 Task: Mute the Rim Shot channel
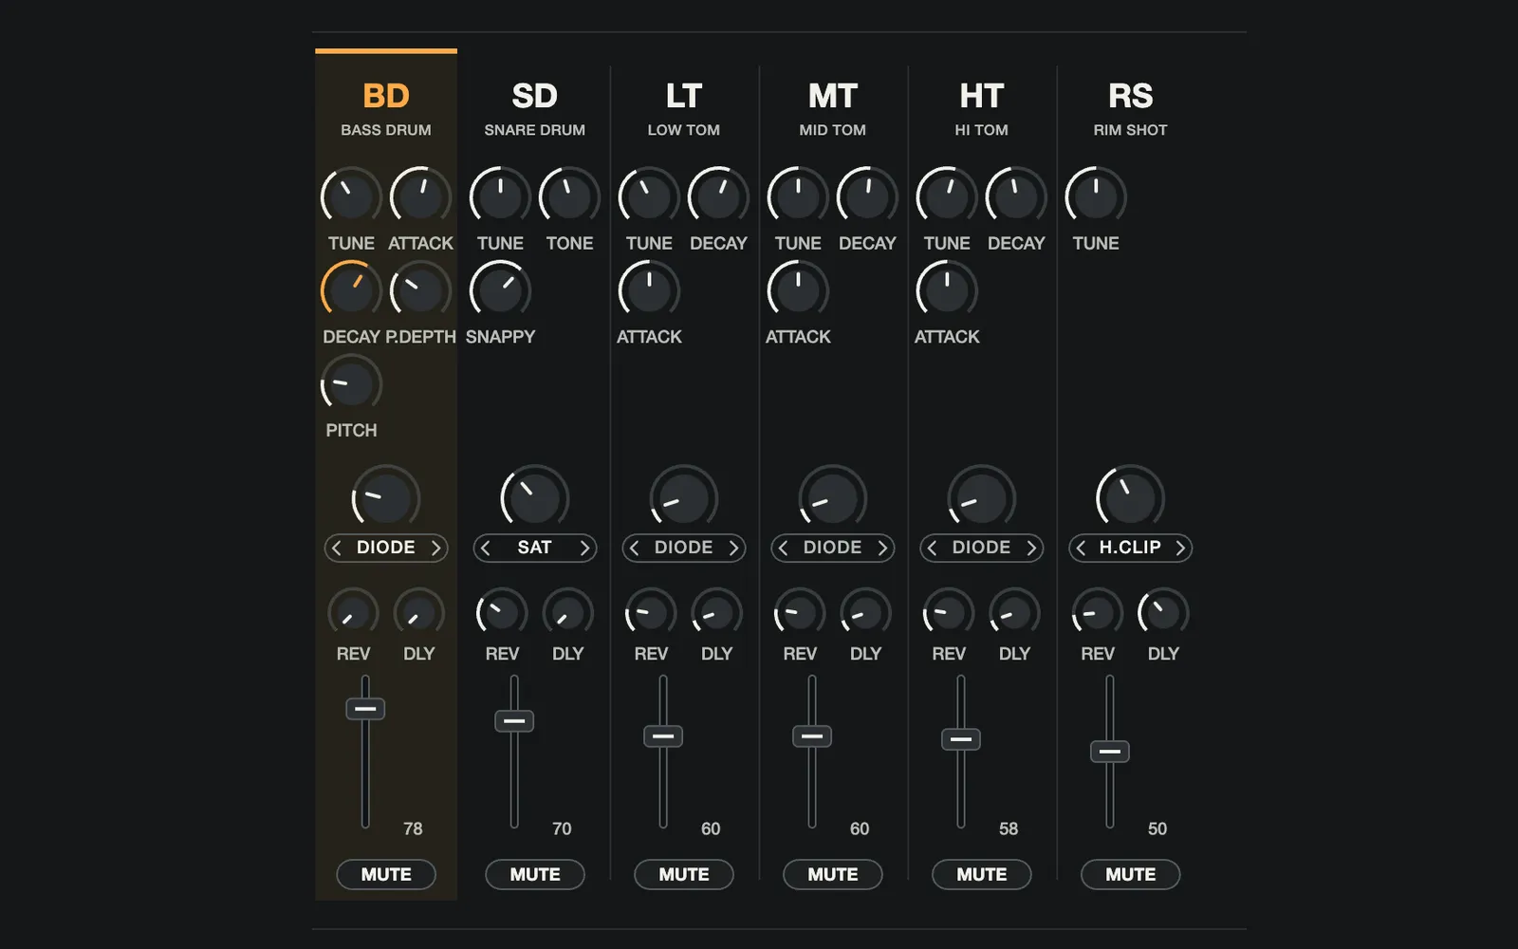pos(1131,874)
